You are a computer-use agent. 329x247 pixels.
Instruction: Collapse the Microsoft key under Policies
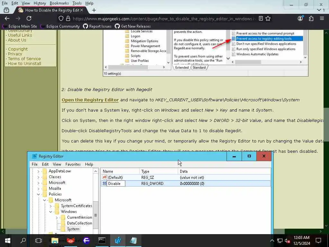(44, 200)
